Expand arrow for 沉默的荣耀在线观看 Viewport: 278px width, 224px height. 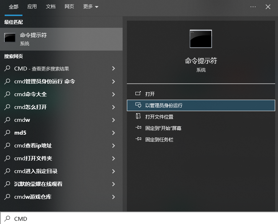(x=113, y=184)
